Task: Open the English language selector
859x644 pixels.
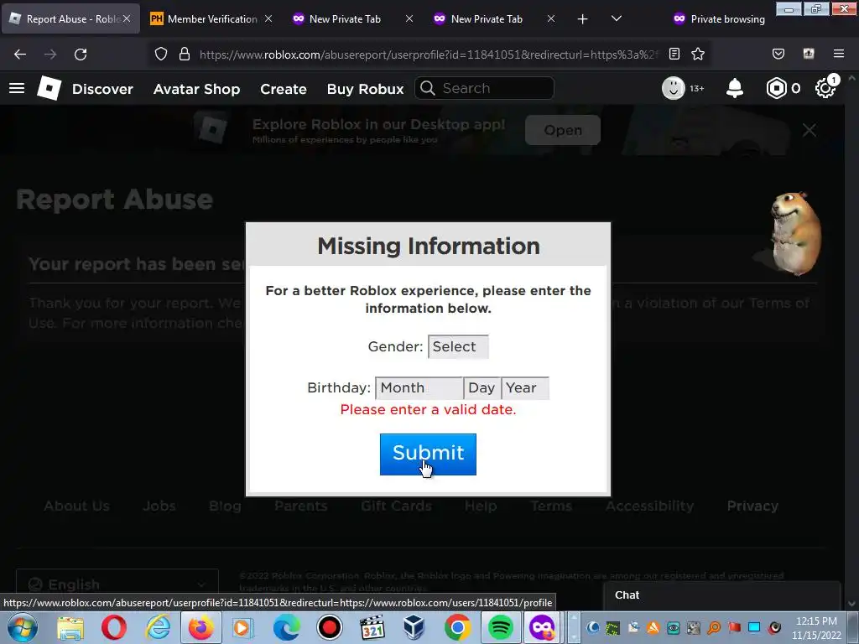Action: point(117,584)
